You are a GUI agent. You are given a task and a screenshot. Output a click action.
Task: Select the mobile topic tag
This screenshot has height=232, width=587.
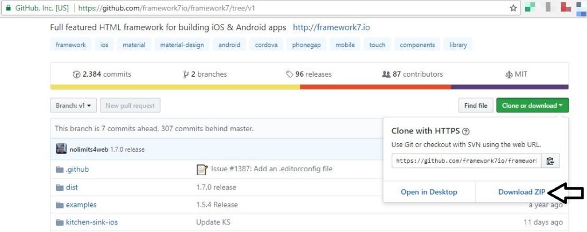pyautogui.click(x=345, y=45)
